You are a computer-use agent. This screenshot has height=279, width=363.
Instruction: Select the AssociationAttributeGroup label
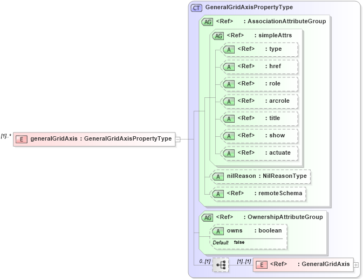[x=286, y=21]
